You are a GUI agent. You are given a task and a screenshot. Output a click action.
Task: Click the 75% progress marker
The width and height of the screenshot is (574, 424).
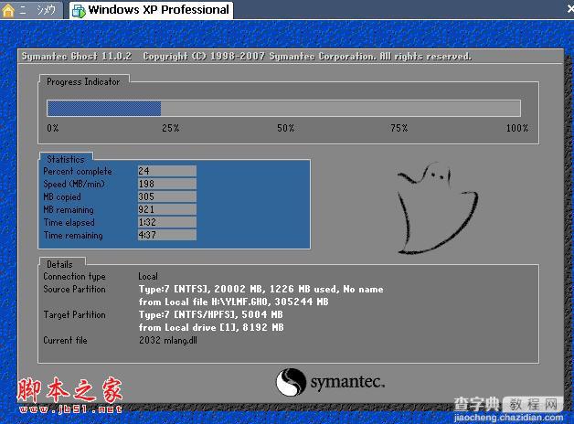(399, 128)
